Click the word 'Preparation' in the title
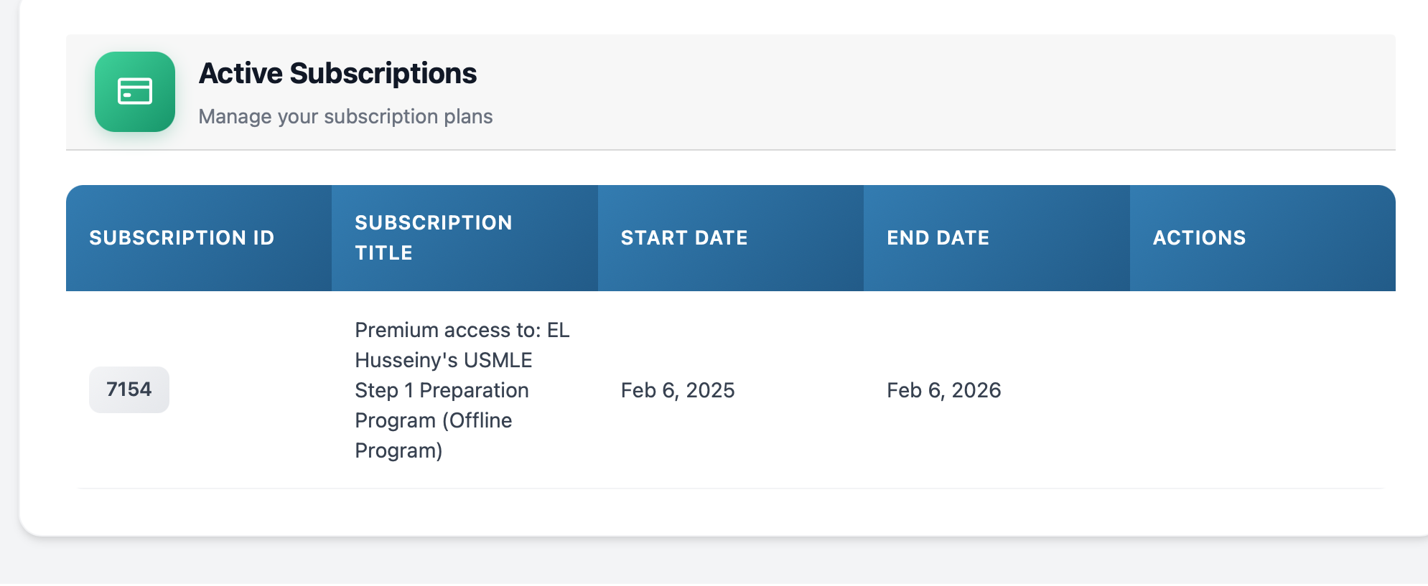Screen dimensions: 1428x586 pos(474,390)
